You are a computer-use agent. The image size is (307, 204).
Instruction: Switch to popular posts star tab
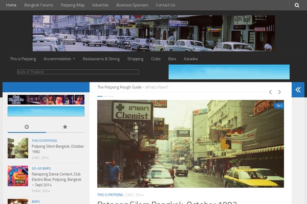[x=65, y=127]
